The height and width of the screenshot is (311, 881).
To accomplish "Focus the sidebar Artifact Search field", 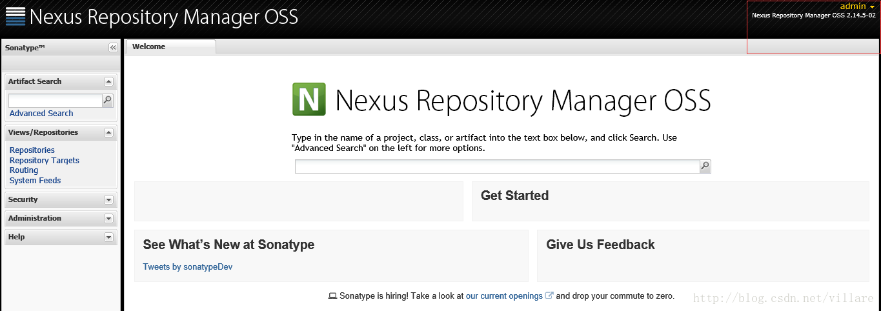I will [56, 101].
